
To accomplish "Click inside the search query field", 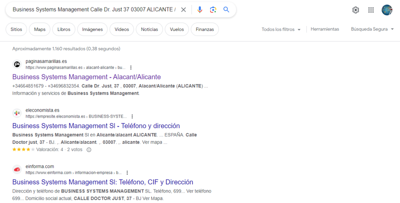I will point(94,9).
